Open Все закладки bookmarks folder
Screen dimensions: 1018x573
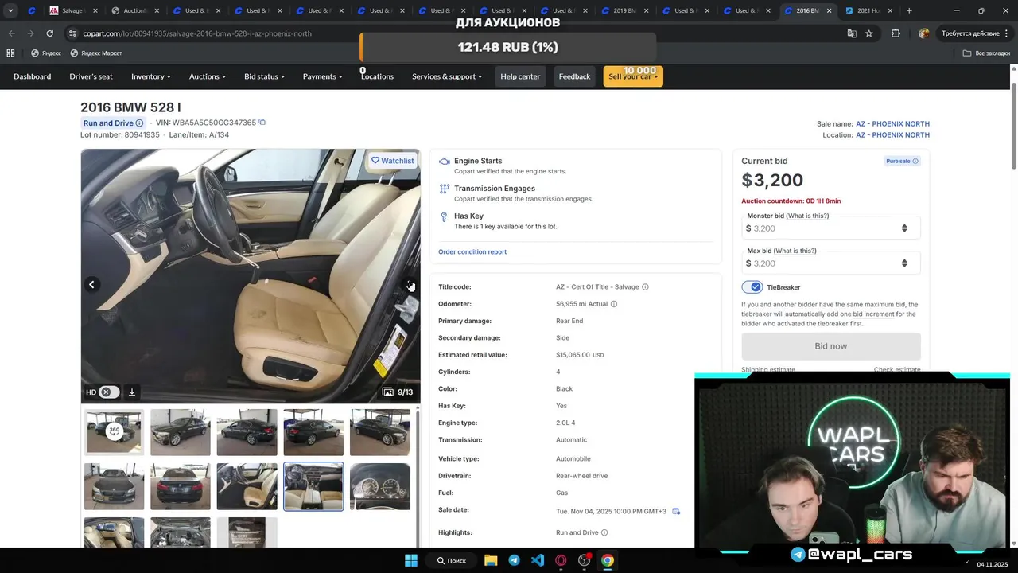(986, 53)
